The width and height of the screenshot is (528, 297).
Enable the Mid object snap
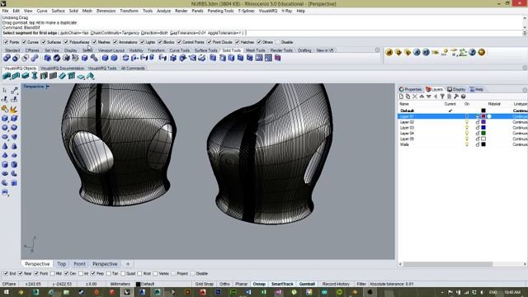coord(53,274)
